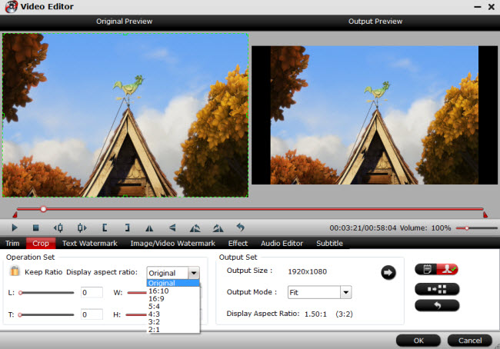Click the L crop slider handle
Viewport: 500px width, 349px height.
pos(20,293)
